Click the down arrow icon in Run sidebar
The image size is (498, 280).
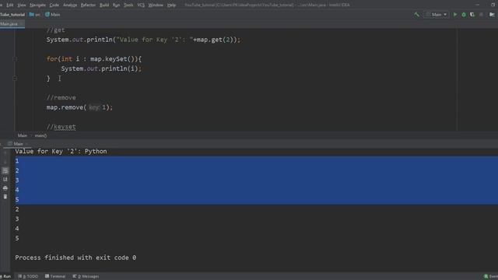tap(5, 162)
